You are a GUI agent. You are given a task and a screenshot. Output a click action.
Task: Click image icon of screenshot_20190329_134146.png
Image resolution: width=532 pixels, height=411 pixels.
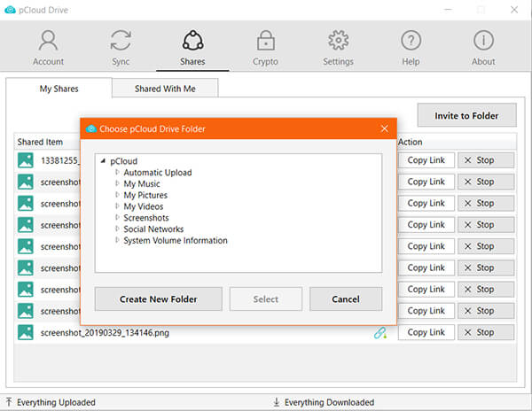(x=26, y=332)
